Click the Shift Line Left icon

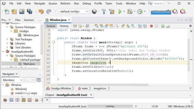click(140, 26)
